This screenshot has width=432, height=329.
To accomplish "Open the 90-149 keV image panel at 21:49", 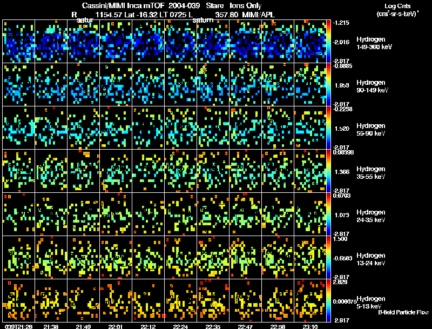I will (84, 85).
